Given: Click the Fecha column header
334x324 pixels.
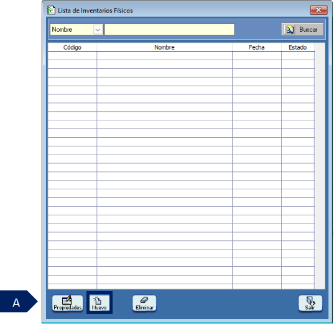Looking at the screenshot, I should coord(257,47).
